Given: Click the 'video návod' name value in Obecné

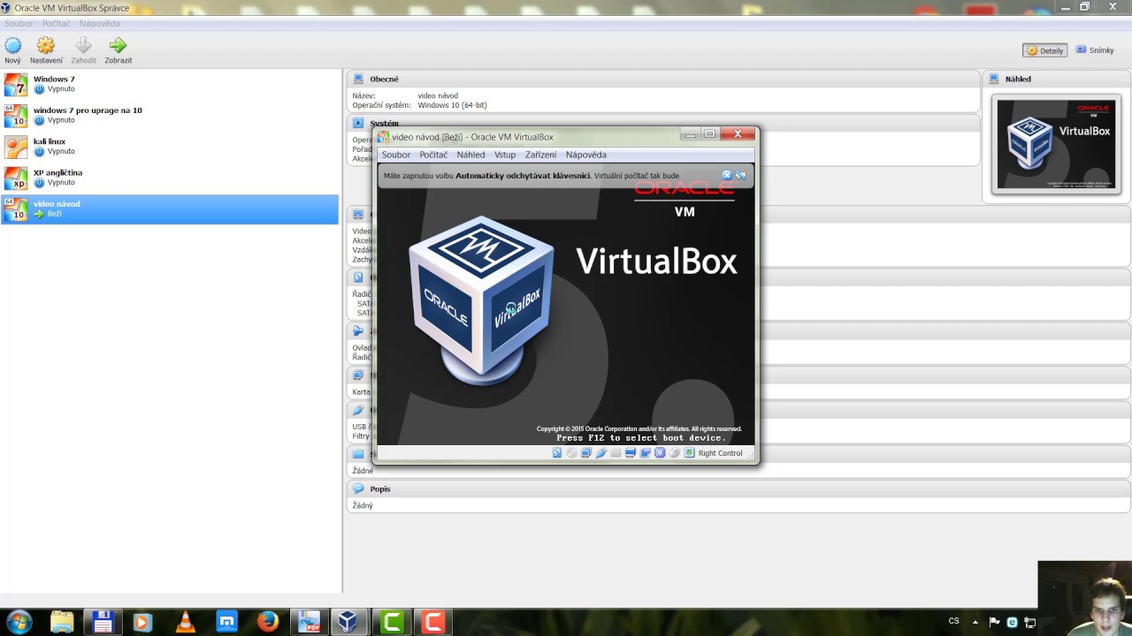Looking at the screenshot, I should (438, 95).
